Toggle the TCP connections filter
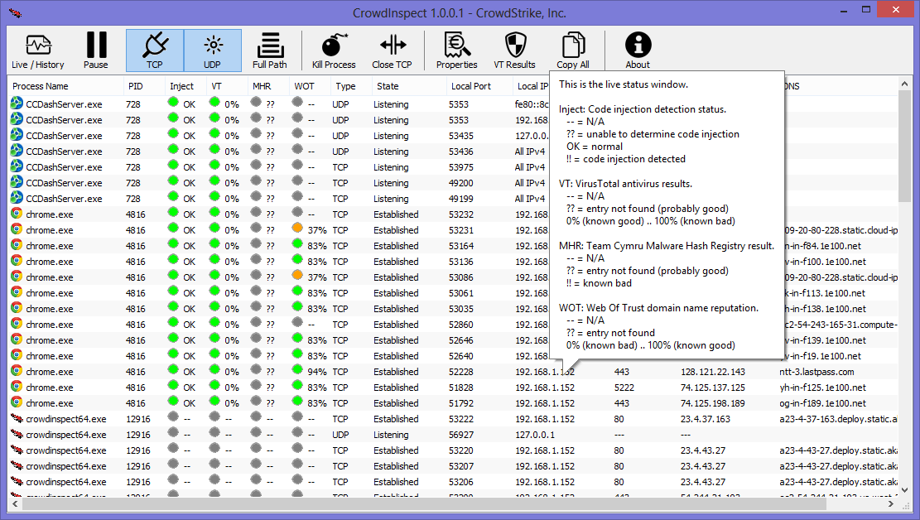Screen dimensions: 920x520 click(x=155, y=51)
